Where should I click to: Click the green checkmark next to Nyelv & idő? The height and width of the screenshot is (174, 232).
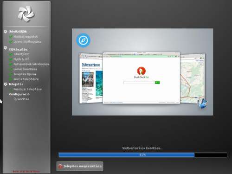coord(11,59)
